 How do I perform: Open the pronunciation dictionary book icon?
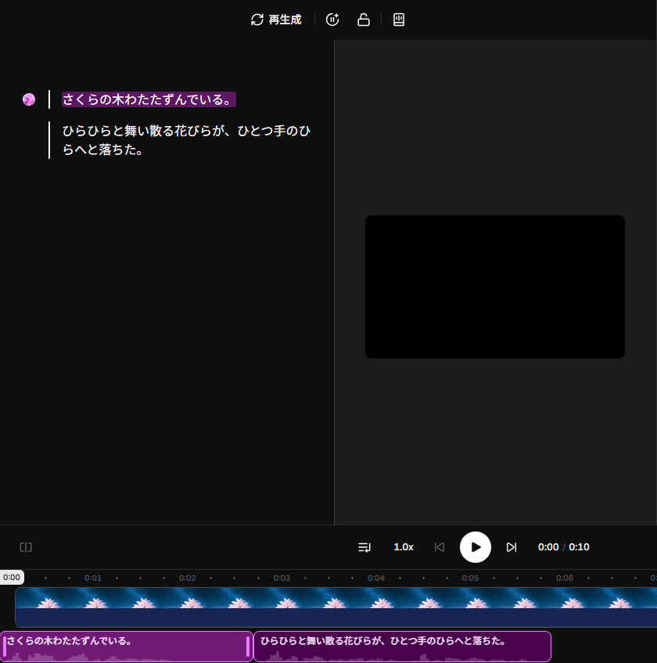(x=399, y=20)
